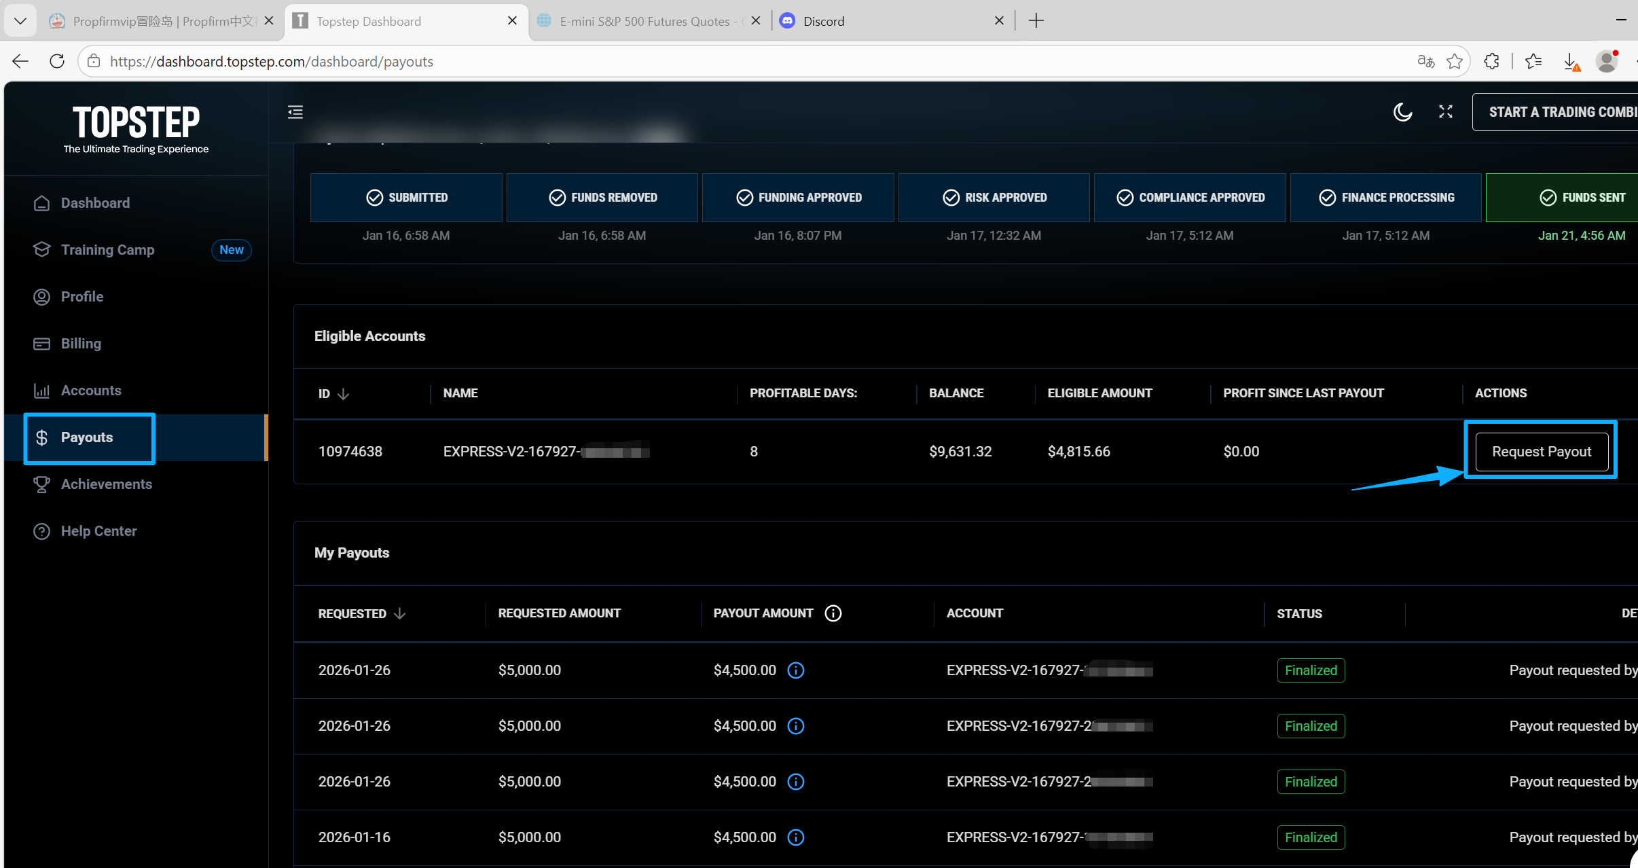The height and width of the screenshot is (868, 1638).
Task: Open Training Camp section
Action: coord(136,250)
